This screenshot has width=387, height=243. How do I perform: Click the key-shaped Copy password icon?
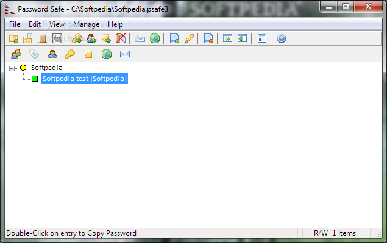pos(70,54)
